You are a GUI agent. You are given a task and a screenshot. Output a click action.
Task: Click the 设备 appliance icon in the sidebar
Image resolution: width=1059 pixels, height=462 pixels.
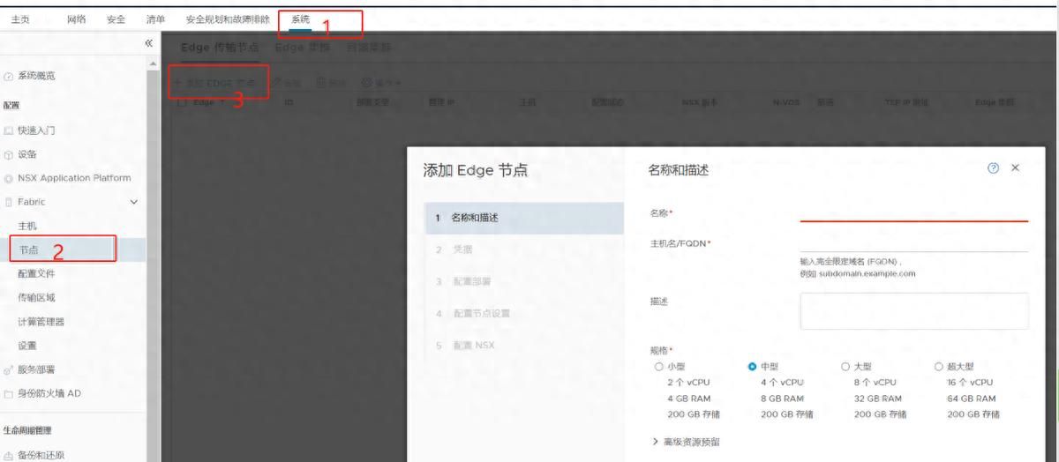click(8, 154)
